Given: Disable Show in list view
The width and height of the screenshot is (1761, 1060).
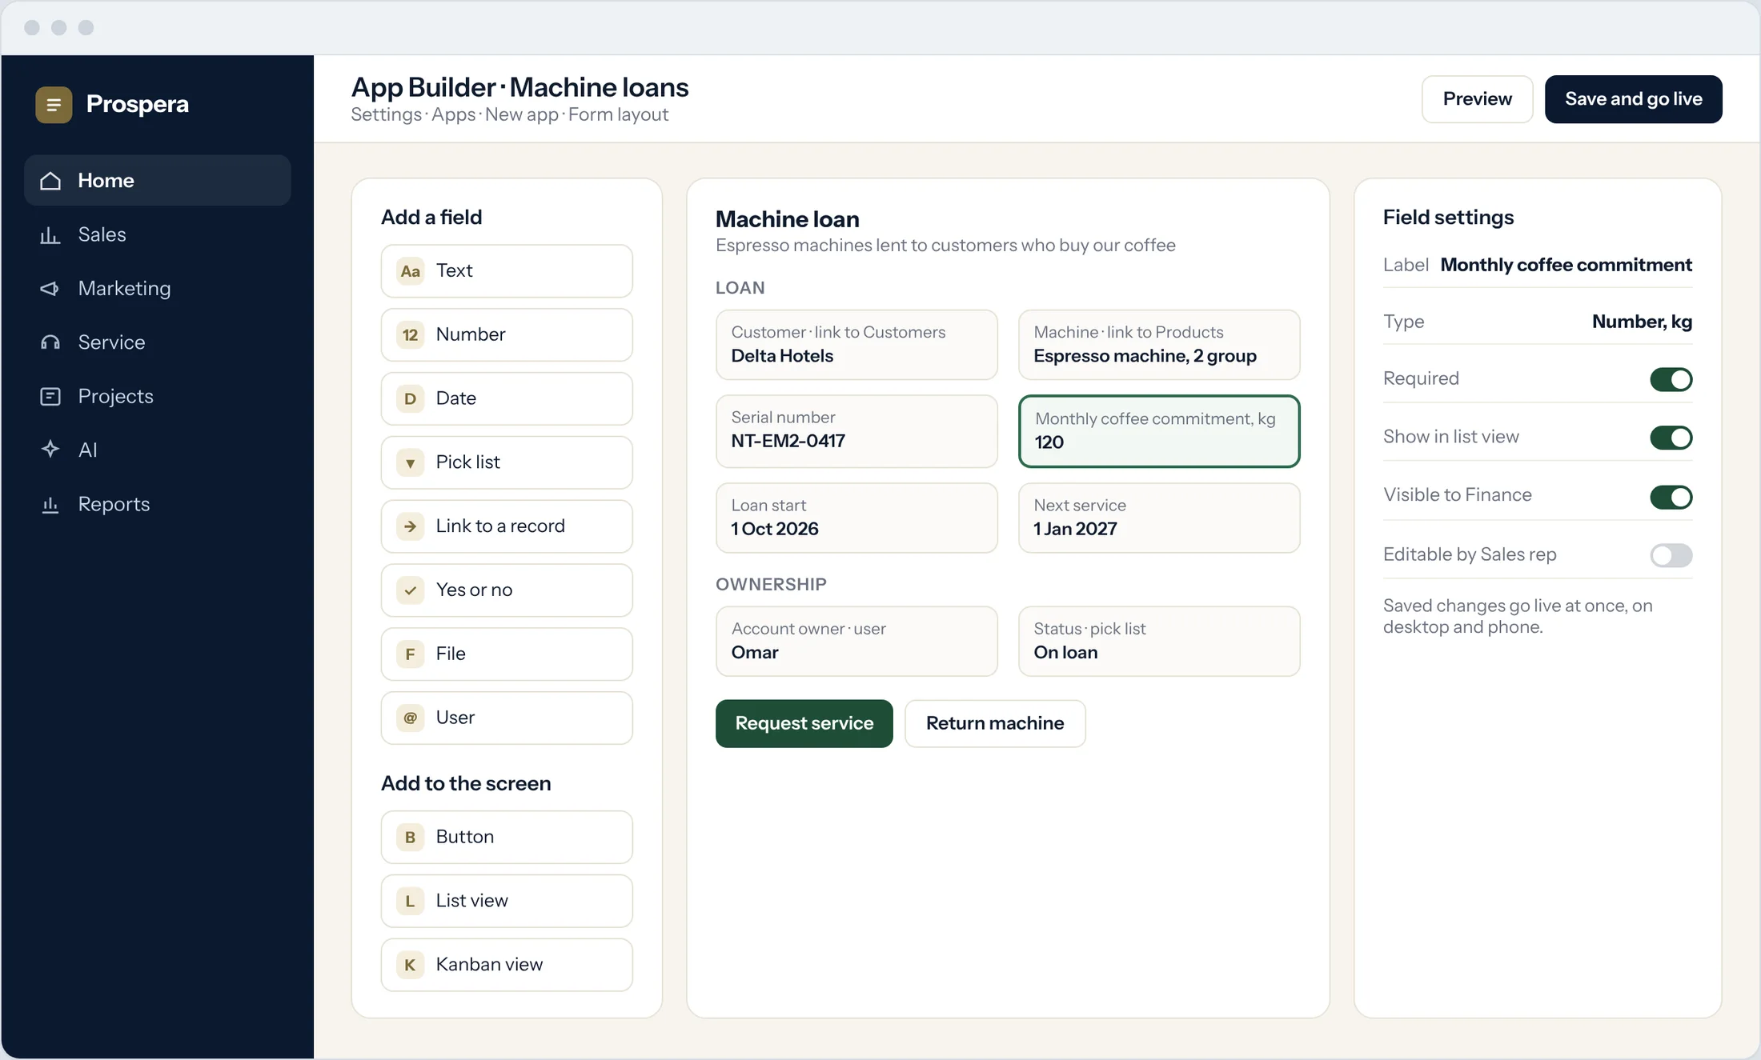Looking at the screenshot, I should (x=1671, y=438).
